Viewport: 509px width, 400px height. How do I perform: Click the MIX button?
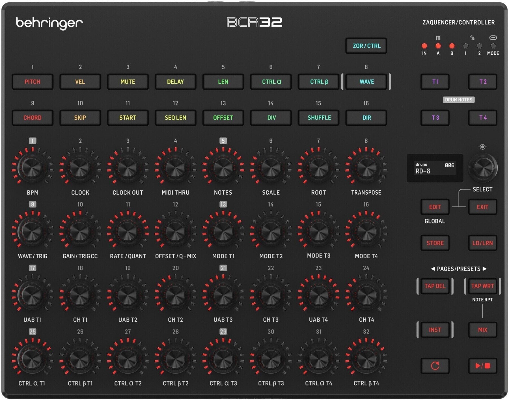point(483,330)
